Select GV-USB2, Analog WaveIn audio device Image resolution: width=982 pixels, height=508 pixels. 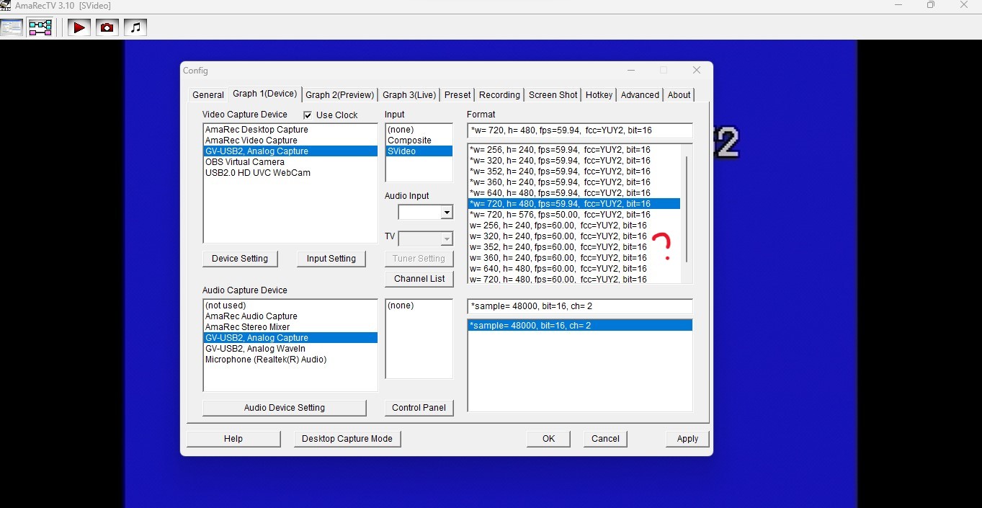pos(290,349)
